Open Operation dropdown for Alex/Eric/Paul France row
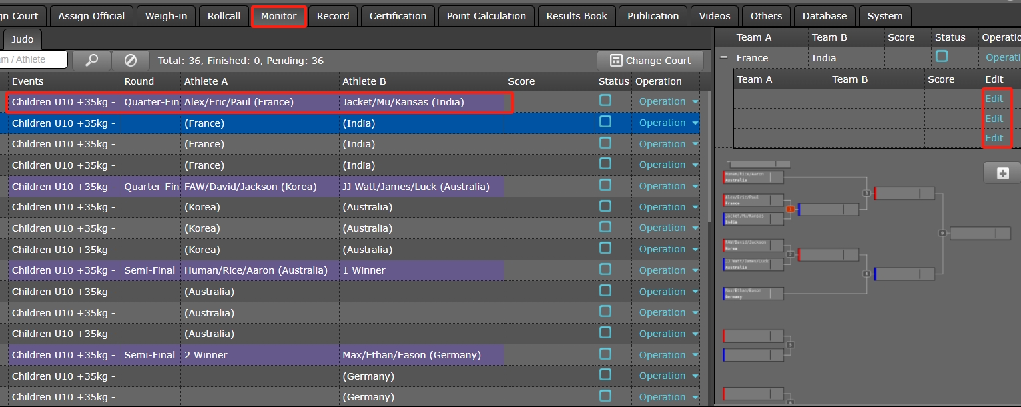1021x407 pixels. pyautogui.click(x=668, y=102)
